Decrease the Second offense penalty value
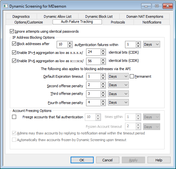 (x=103, y=87)
